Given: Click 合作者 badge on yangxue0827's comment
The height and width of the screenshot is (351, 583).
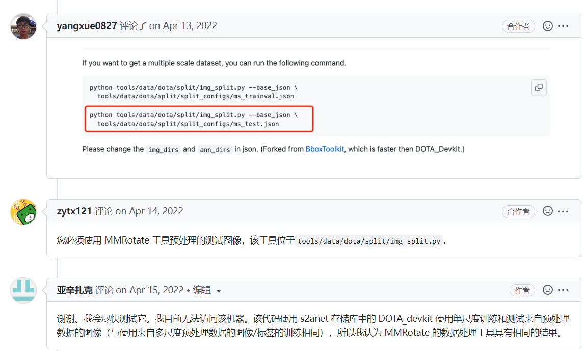Looking at the screenshot, I should pos(518,26).
